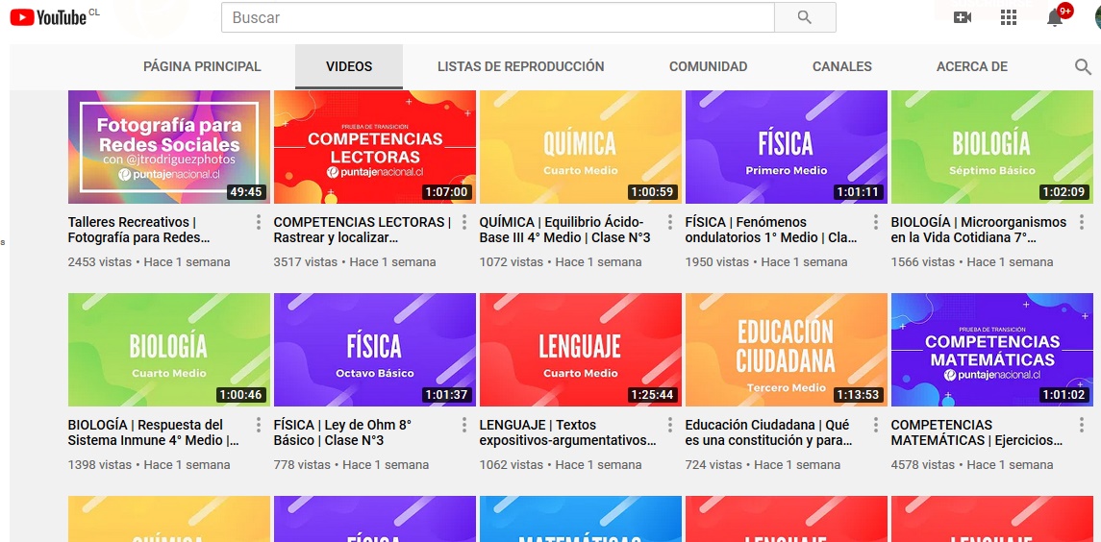Image resolution: width=1101 pixels, height=542 pixels.
Task: Click the YouTube logo home icon
Action: (x=48, y=17)
